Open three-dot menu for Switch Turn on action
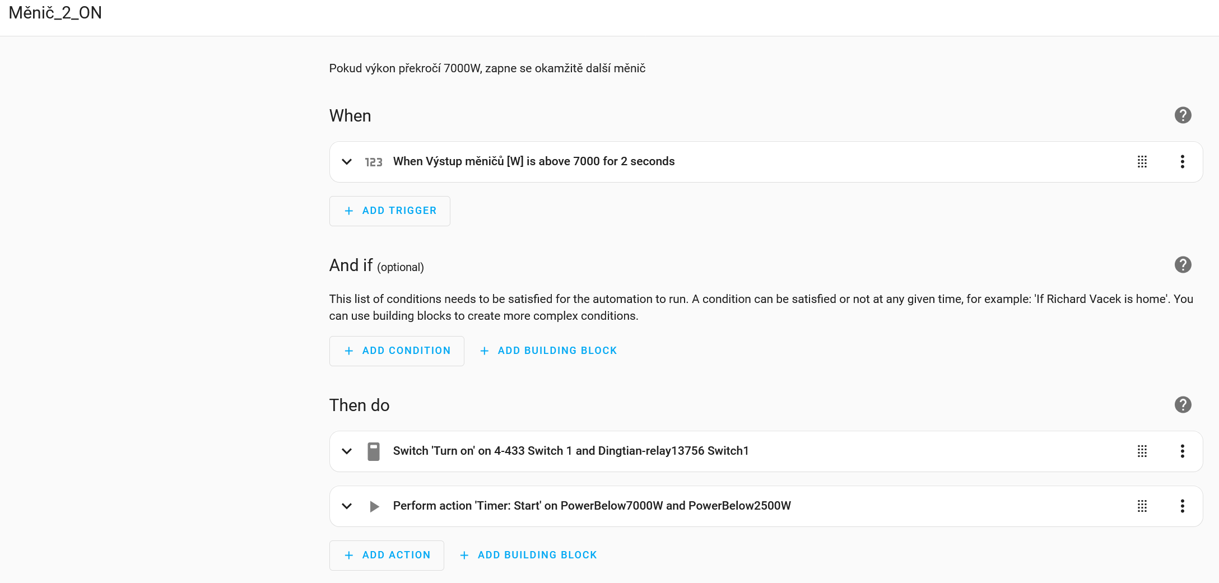The image size is (1219, 583). tap(1182, 451)
